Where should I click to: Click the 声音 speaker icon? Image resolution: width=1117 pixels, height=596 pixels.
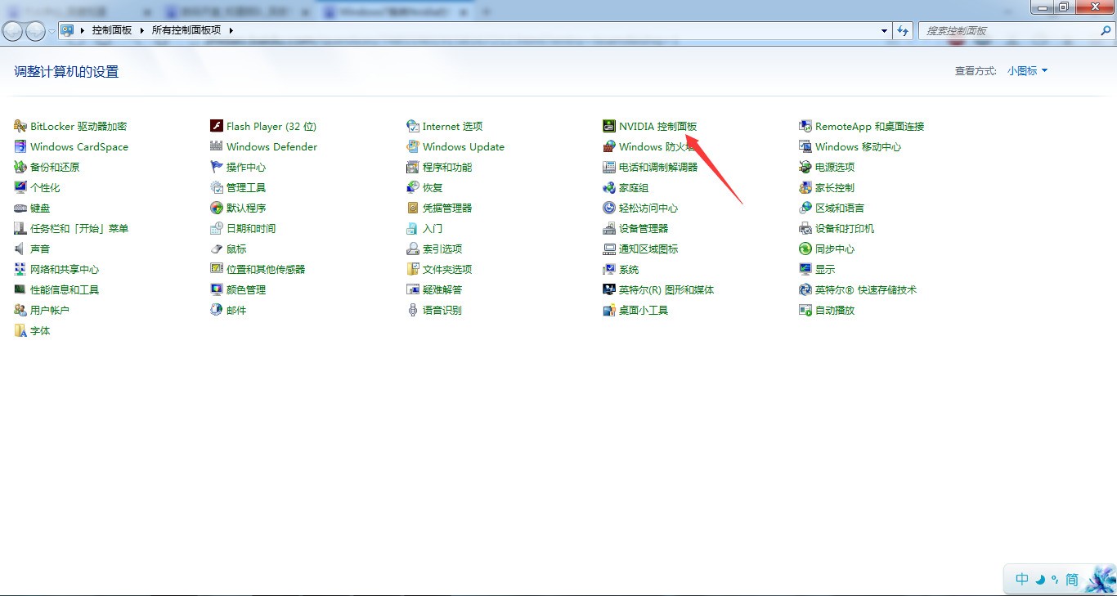20,249
